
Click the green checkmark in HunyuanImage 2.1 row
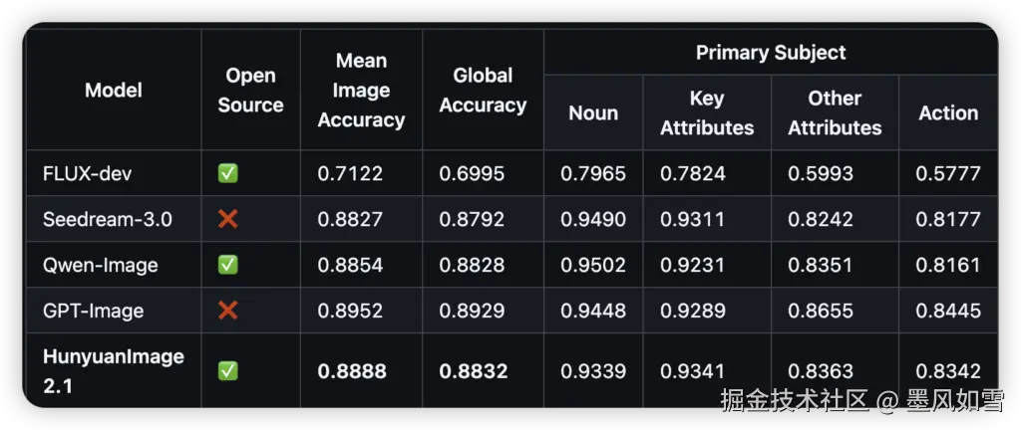pos(228,371)
